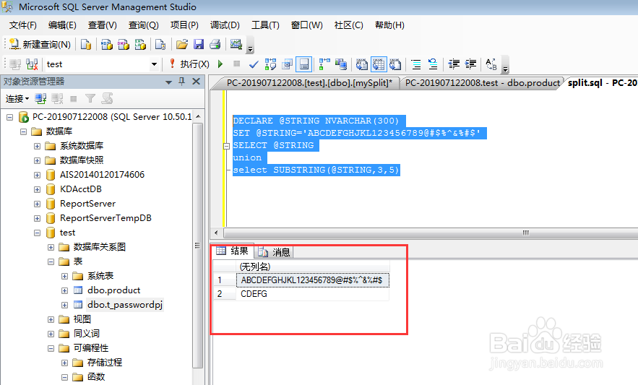Toggle Include Client Statistics icon
This screenshot has width=638, height=385.
(x=341, y=64)
